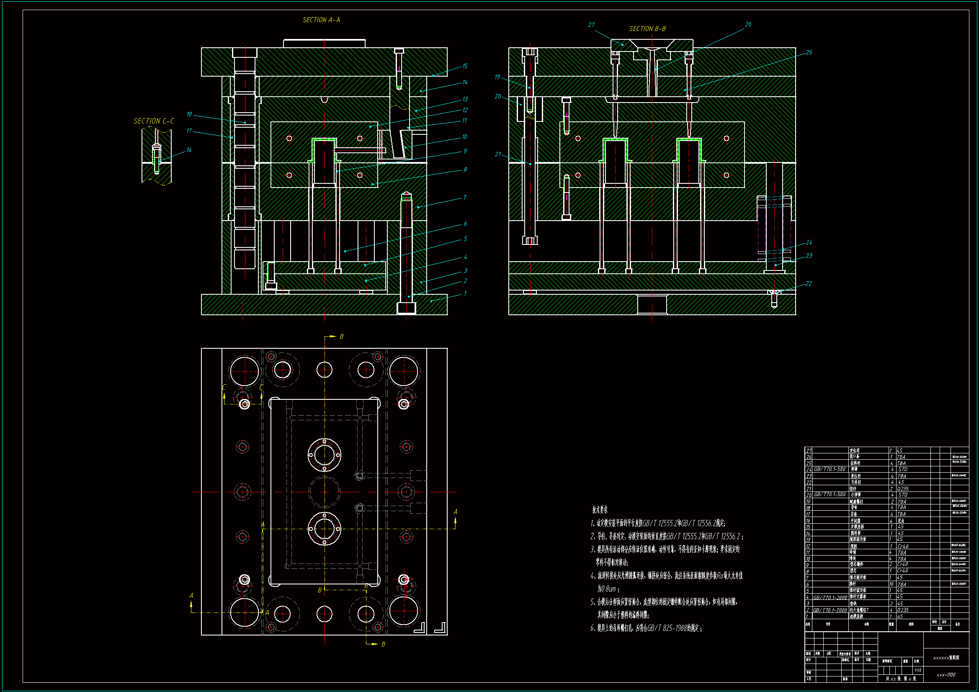Screen dimensions: 979x692
Task: Select balloon number 26 pointing to sprue bushing
Action: [748, 24]
